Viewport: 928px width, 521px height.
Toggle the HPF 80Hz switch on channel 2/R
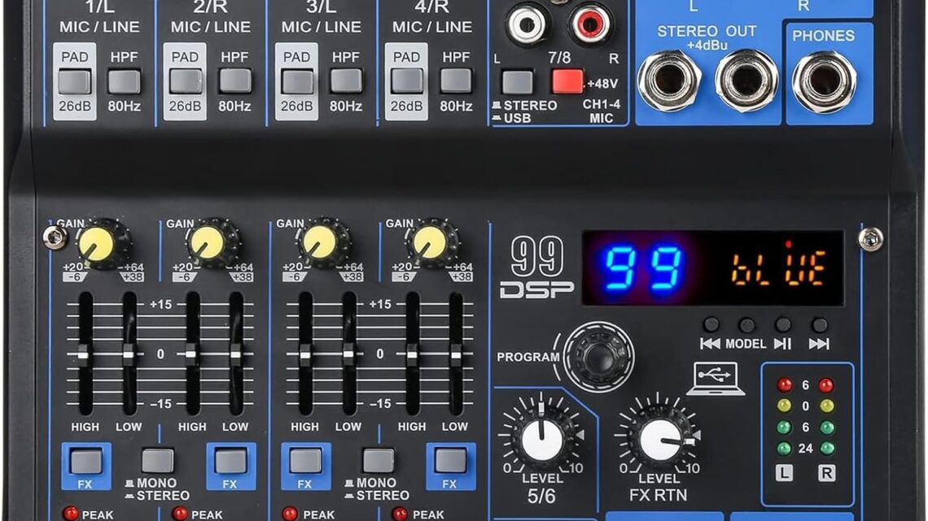[x=235, y=81]
